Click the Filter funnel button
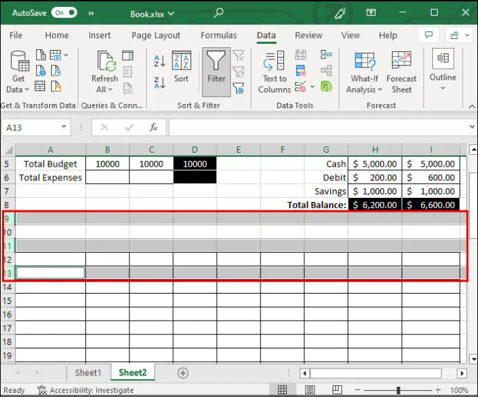Viewport: 478px width, 397px height. [x=216, y=72]
